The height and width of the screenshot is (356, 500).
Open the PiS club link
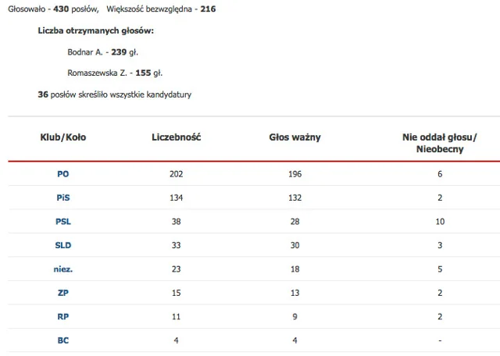click(62, 198)
